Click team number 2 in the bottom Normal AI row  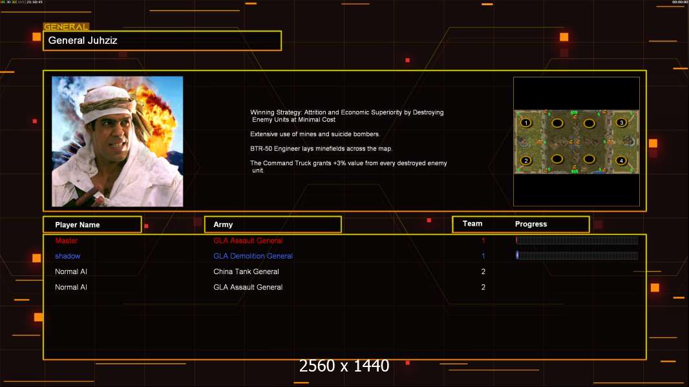click(x=483, y=287)
